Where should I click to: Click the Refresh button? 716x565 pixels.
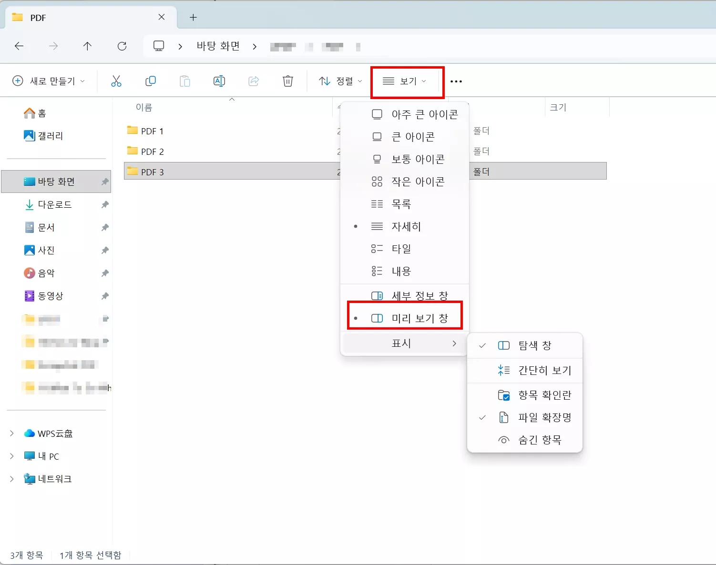(x=122, y=46)
